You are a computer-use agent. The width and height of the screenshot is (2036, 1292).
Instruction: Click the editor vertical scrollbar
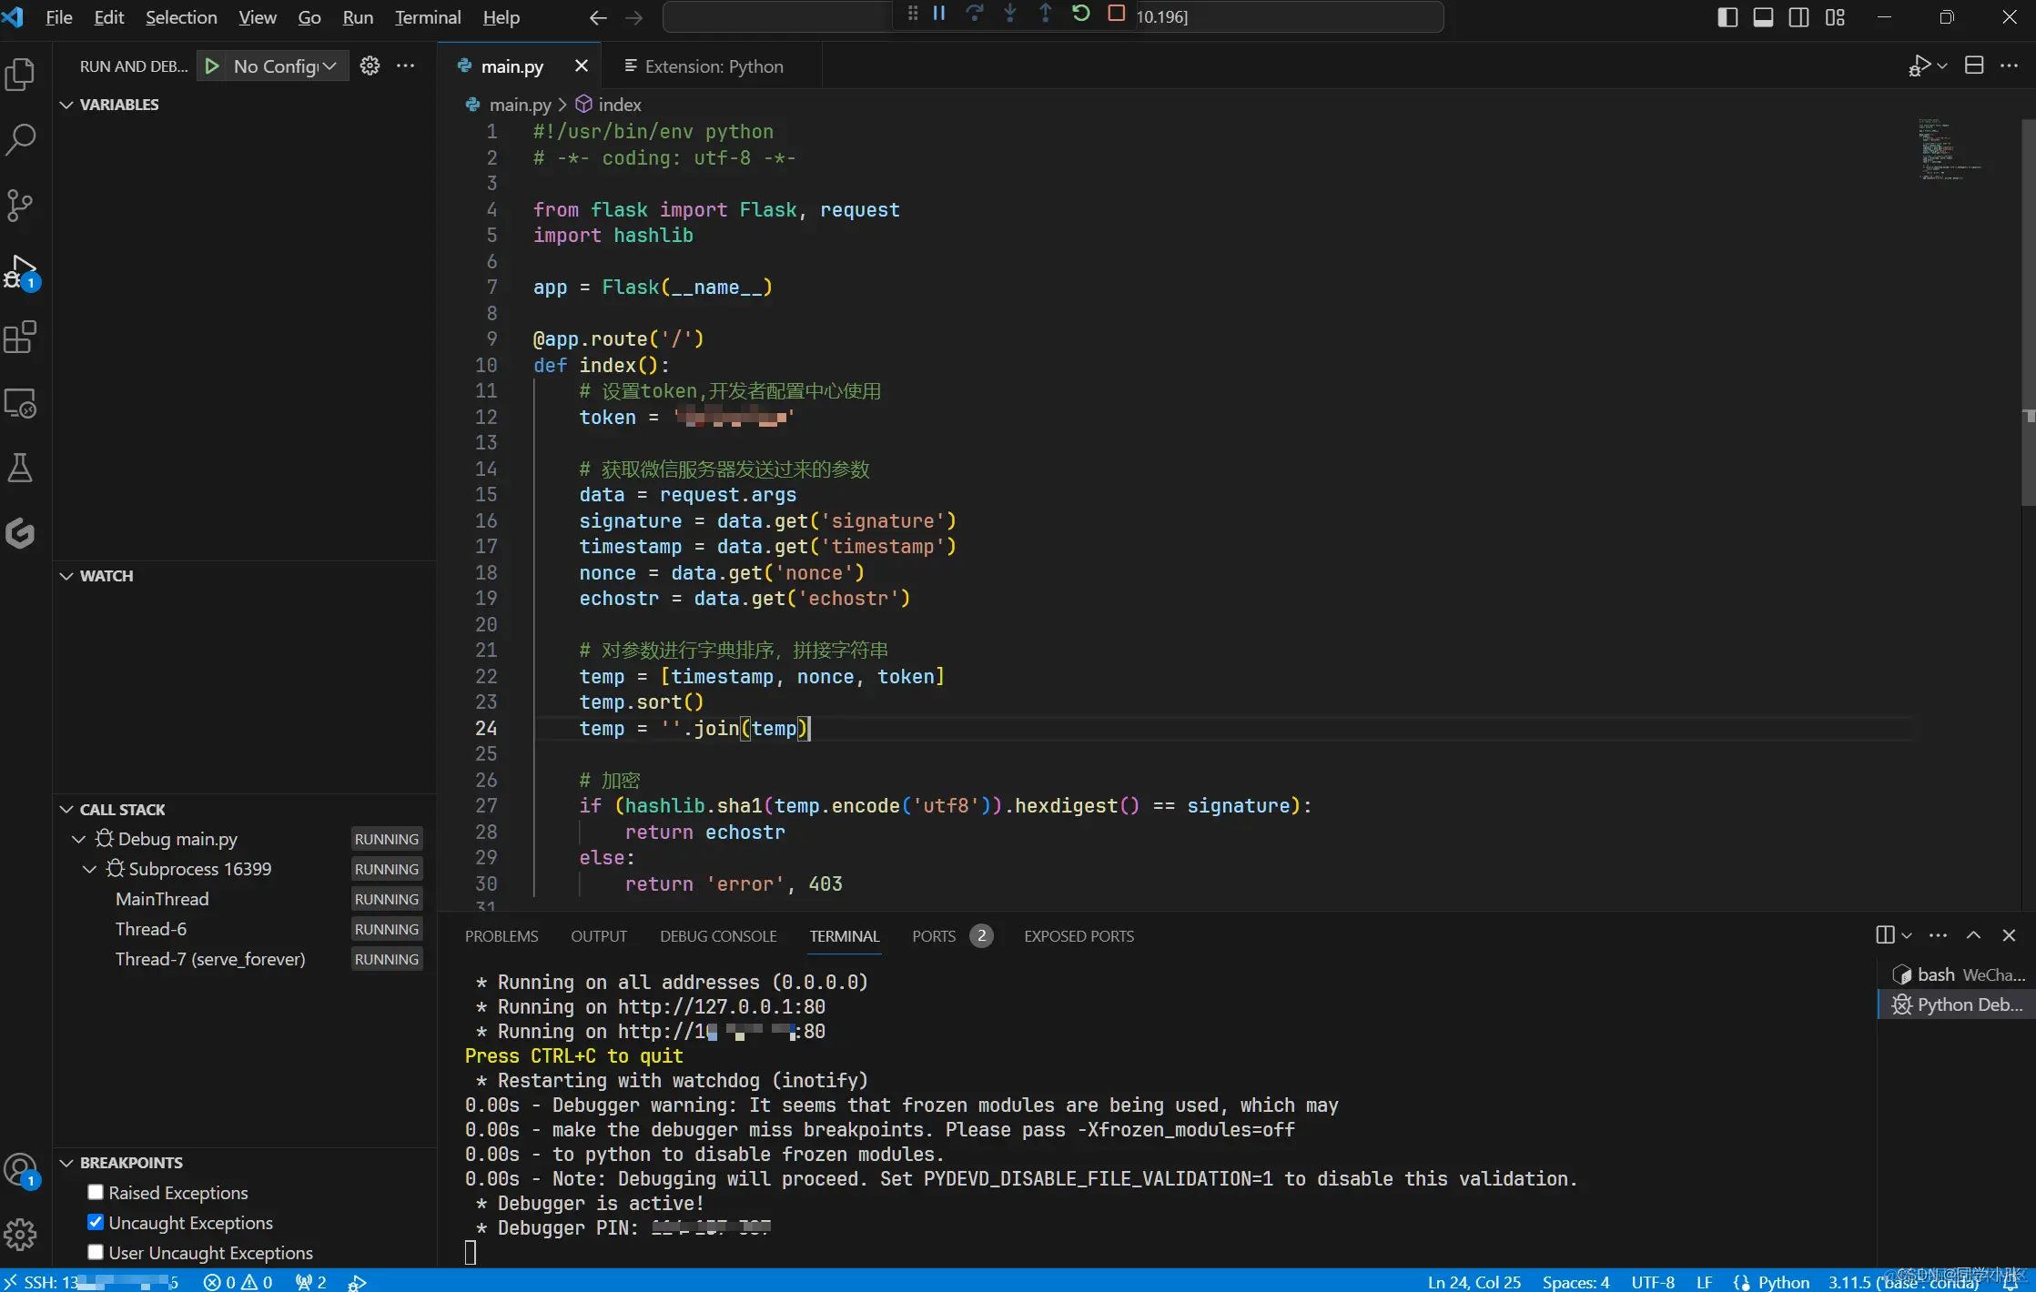pos(2028,309)
